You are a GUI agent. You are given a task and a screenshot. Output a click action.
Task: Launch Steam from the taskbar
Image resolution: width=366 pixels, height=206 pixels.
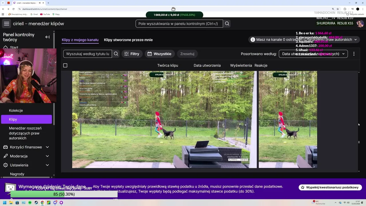(x=36, y=203)
